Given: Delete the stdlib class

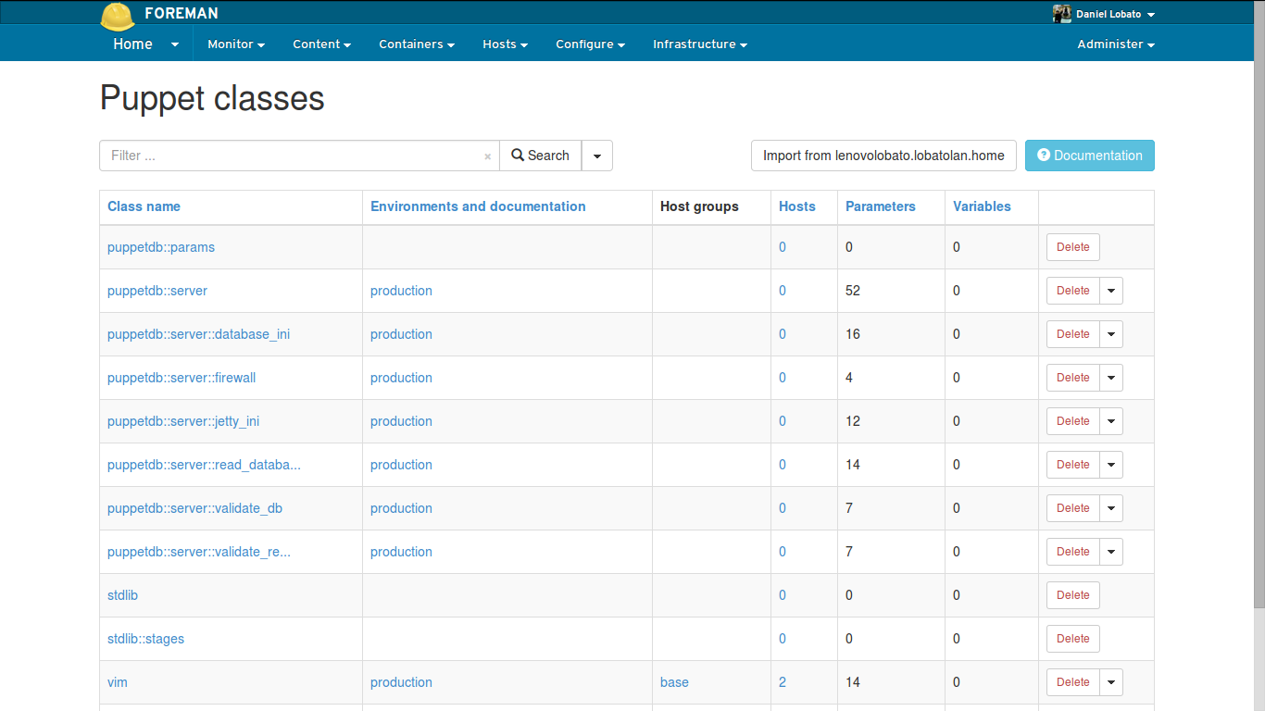Looking at the screenshot, I should point(1072,595).
